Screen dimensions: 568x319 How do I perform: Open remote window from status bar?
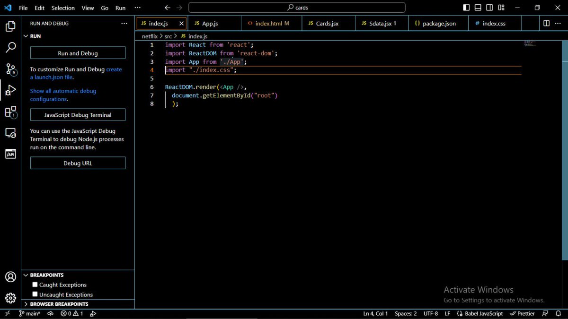pos(7,313)
